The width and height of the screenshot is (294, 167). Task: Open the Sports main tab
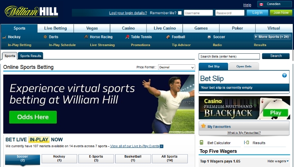[19, 28]
